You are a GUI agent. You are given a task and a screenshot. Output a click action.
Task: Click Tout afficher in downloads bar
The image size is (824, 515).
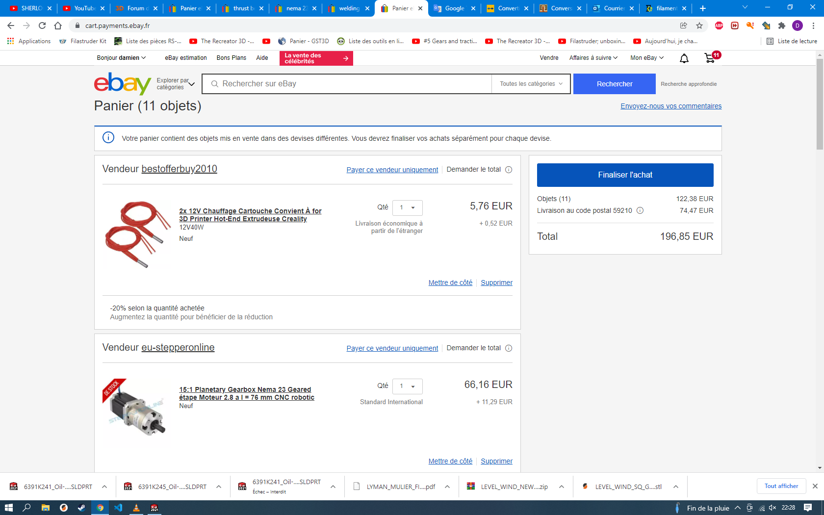[x=781, y=486]
